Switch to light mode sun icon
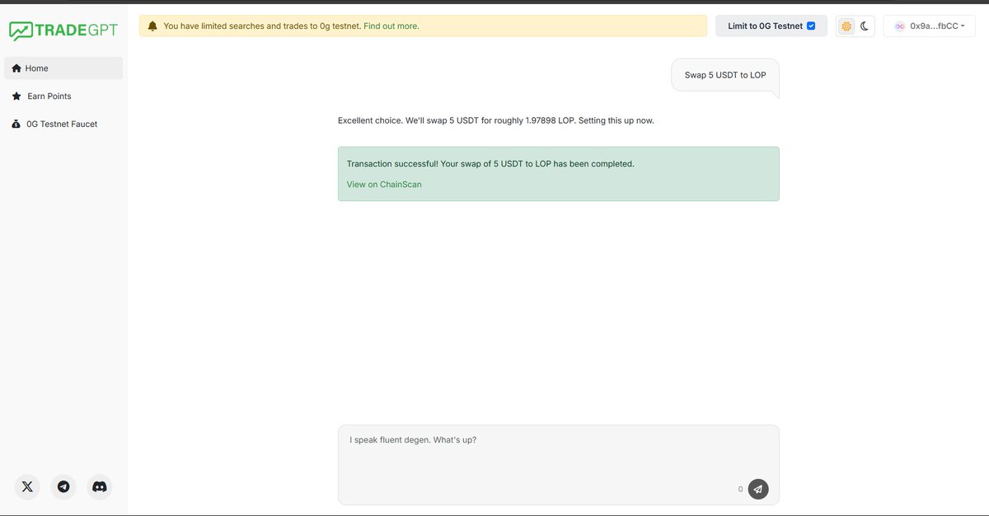The width and height of the screenshot is (989, 516). pyautogui.click(x=846, y=26)
